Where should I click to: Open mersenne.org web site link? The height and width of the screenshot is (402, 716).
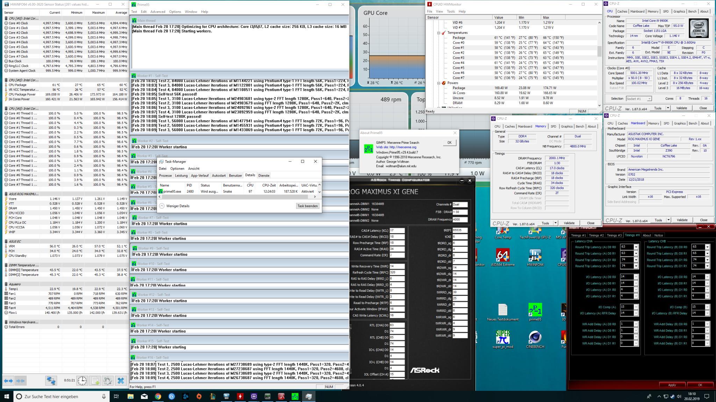[x=403, y=147]
